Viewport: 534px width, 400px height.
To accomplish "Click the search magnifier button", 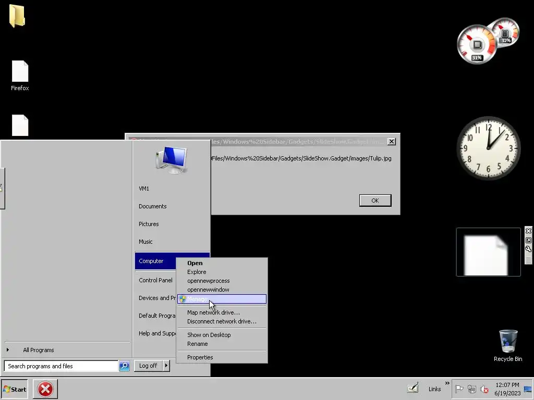I will coord(124,366).
